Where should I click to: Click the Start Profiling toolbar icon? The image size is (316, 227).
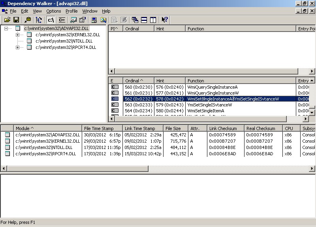coord(115,20)
